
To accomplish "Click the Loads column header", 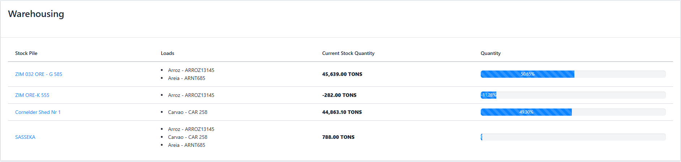I will click(167, 53).
